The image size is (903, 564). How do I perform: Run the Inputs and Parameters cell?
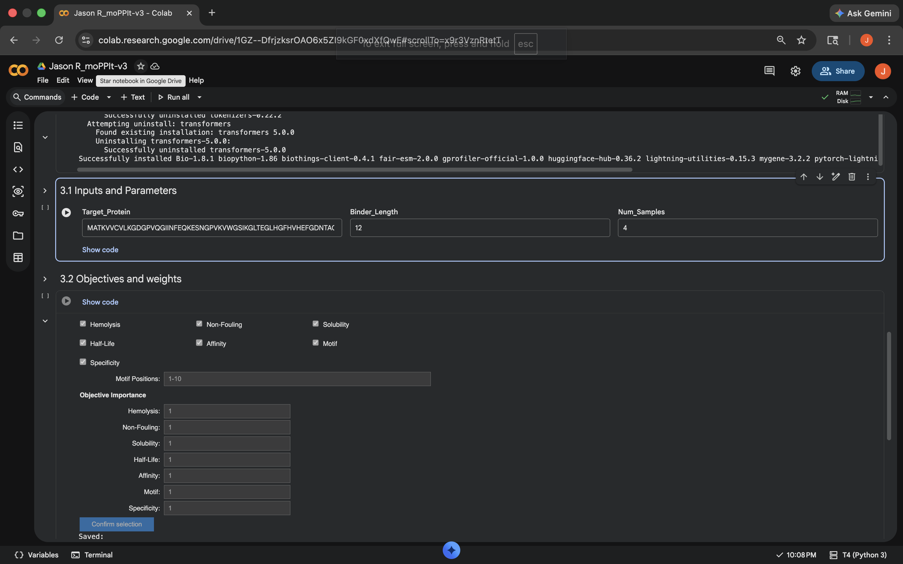[x=66, y=212]
